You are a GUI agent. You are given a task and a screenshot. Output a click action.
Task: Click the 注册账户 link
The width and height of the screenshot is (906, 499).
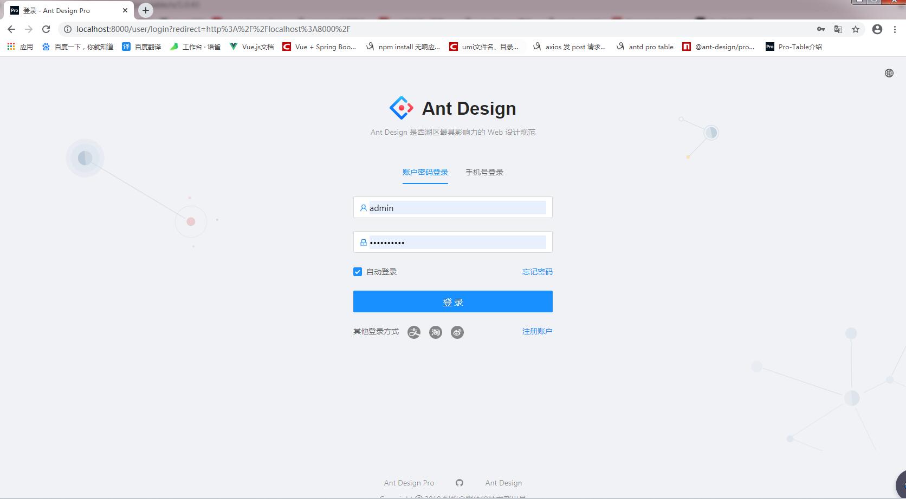point(538,331)
